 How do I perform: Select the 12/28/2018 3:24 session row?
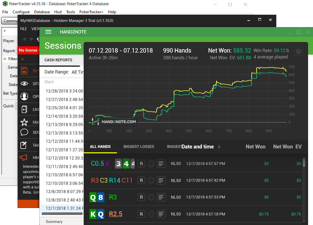[64, 91]
